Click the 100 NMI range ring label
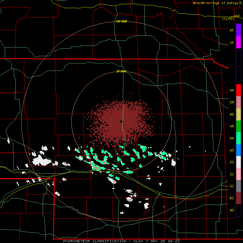Image resolution: width=243 pixels, height=243 pixels. point(121,21)
